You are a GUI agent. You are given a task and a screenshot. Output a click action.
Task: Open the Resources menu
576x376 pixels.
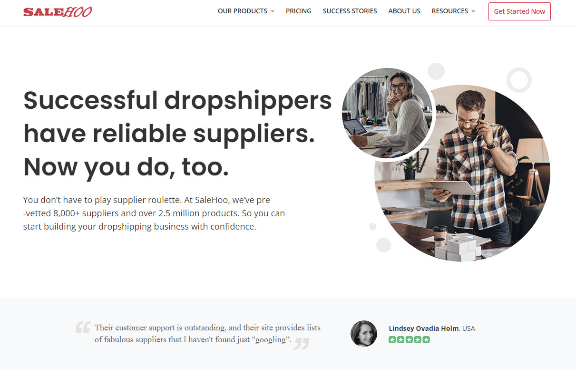(x=453, y=11)
